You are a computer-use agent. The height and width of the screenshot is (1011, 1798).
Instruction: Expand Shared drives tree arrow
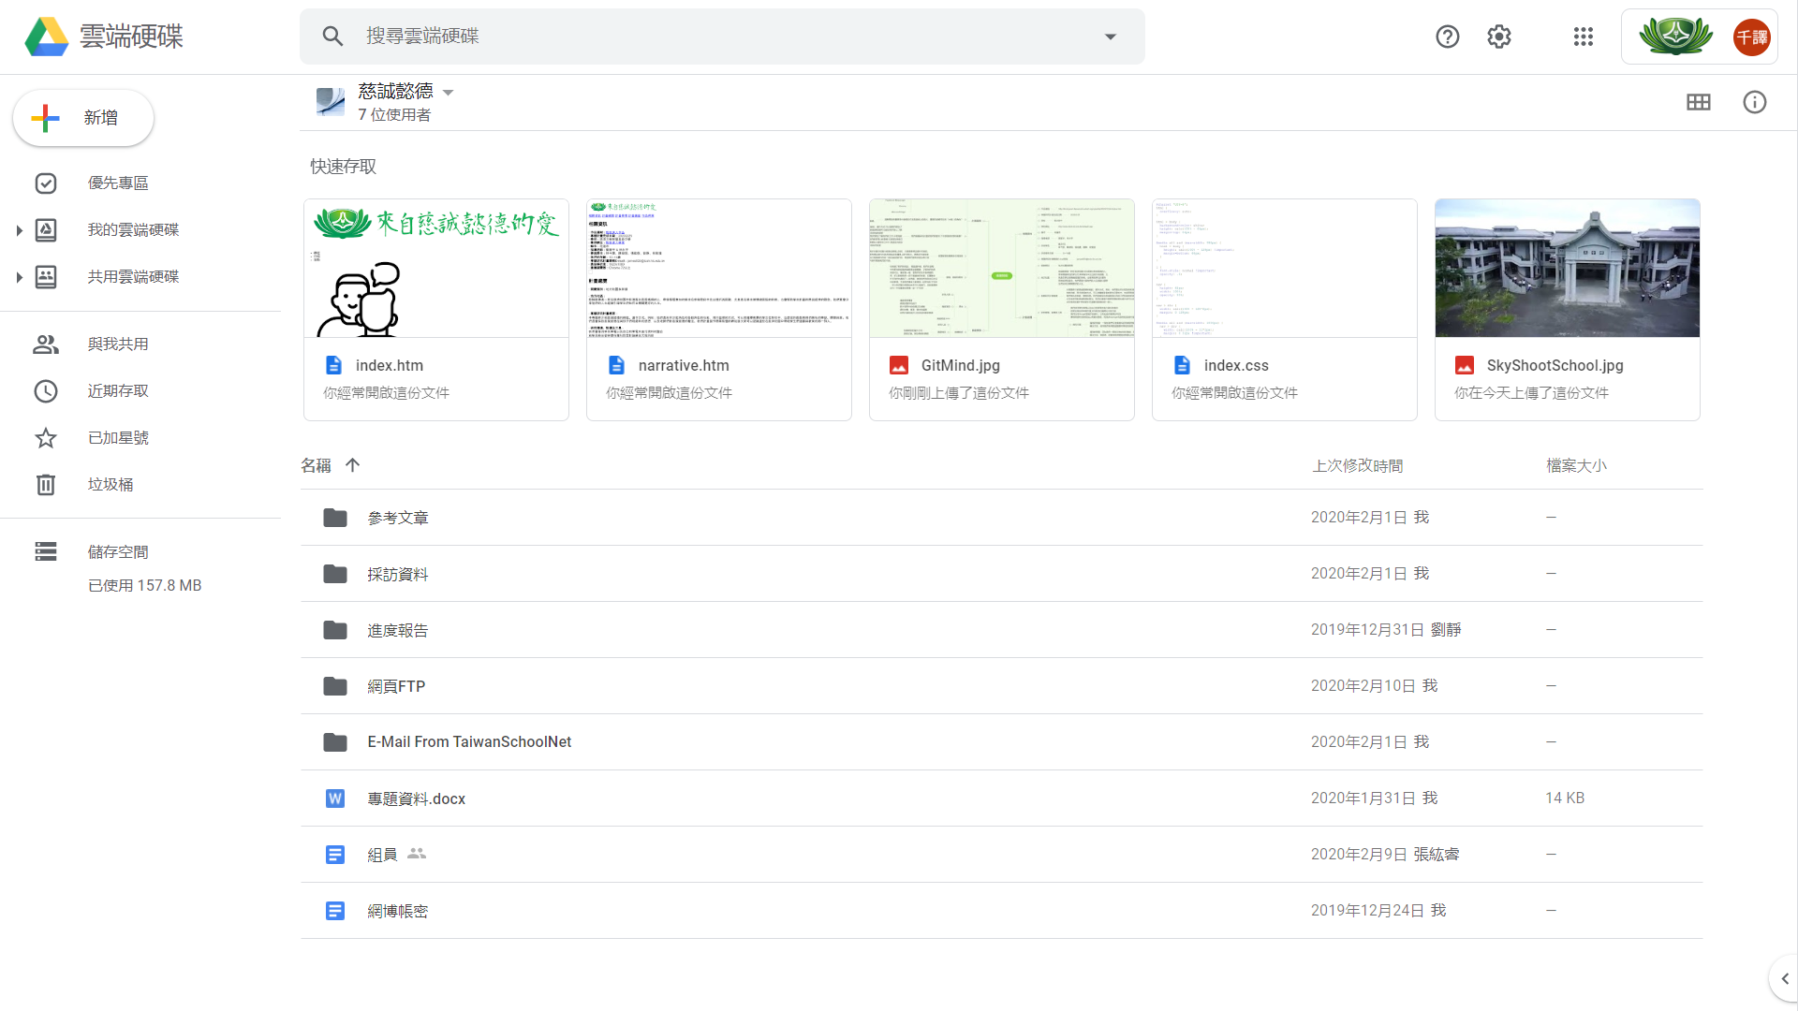19,277
